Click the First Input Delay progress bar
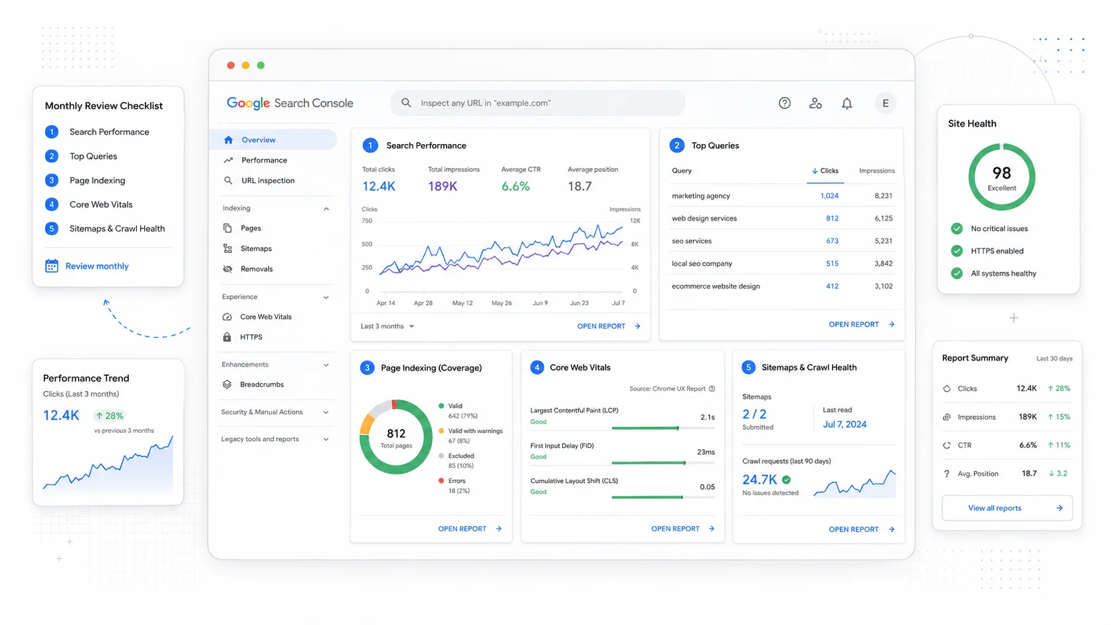Image resolution: width=1111 pixels, height=625 pixels. 662,463
